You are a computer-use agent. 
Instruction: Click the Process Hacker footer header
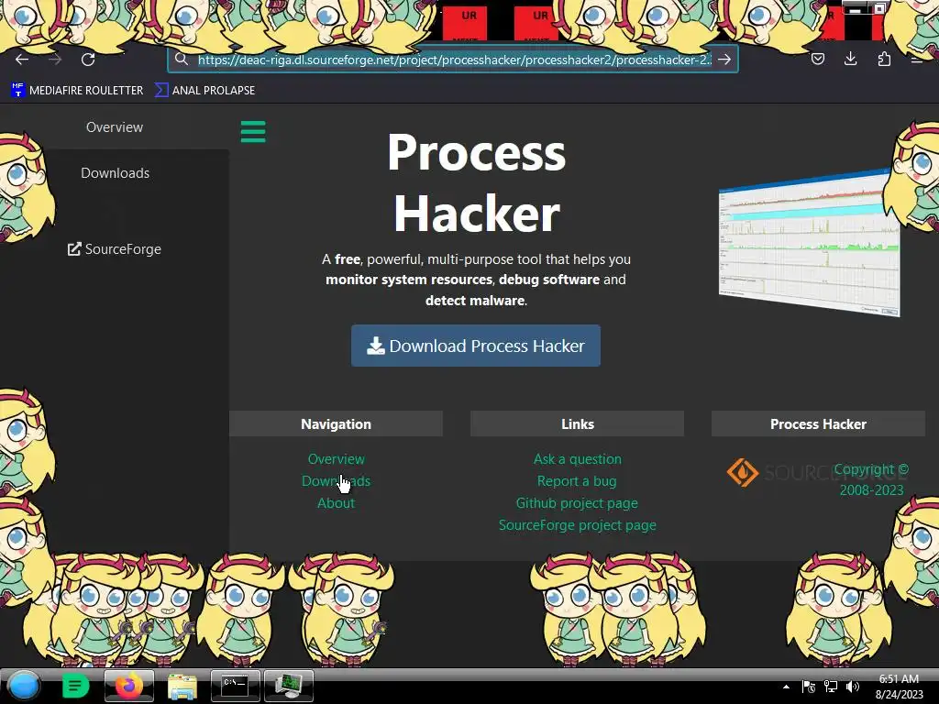[818, 423]
